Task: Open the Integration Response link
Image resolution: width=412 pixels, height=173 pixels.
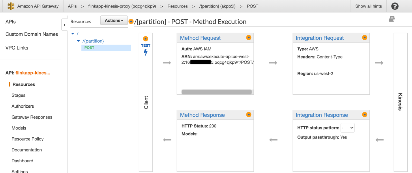Action: click(x=322, y=115)
